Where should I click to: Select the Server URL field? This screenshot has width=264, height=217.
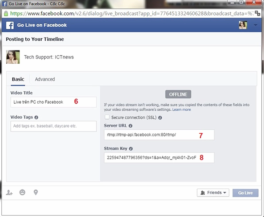pos(159,135)
